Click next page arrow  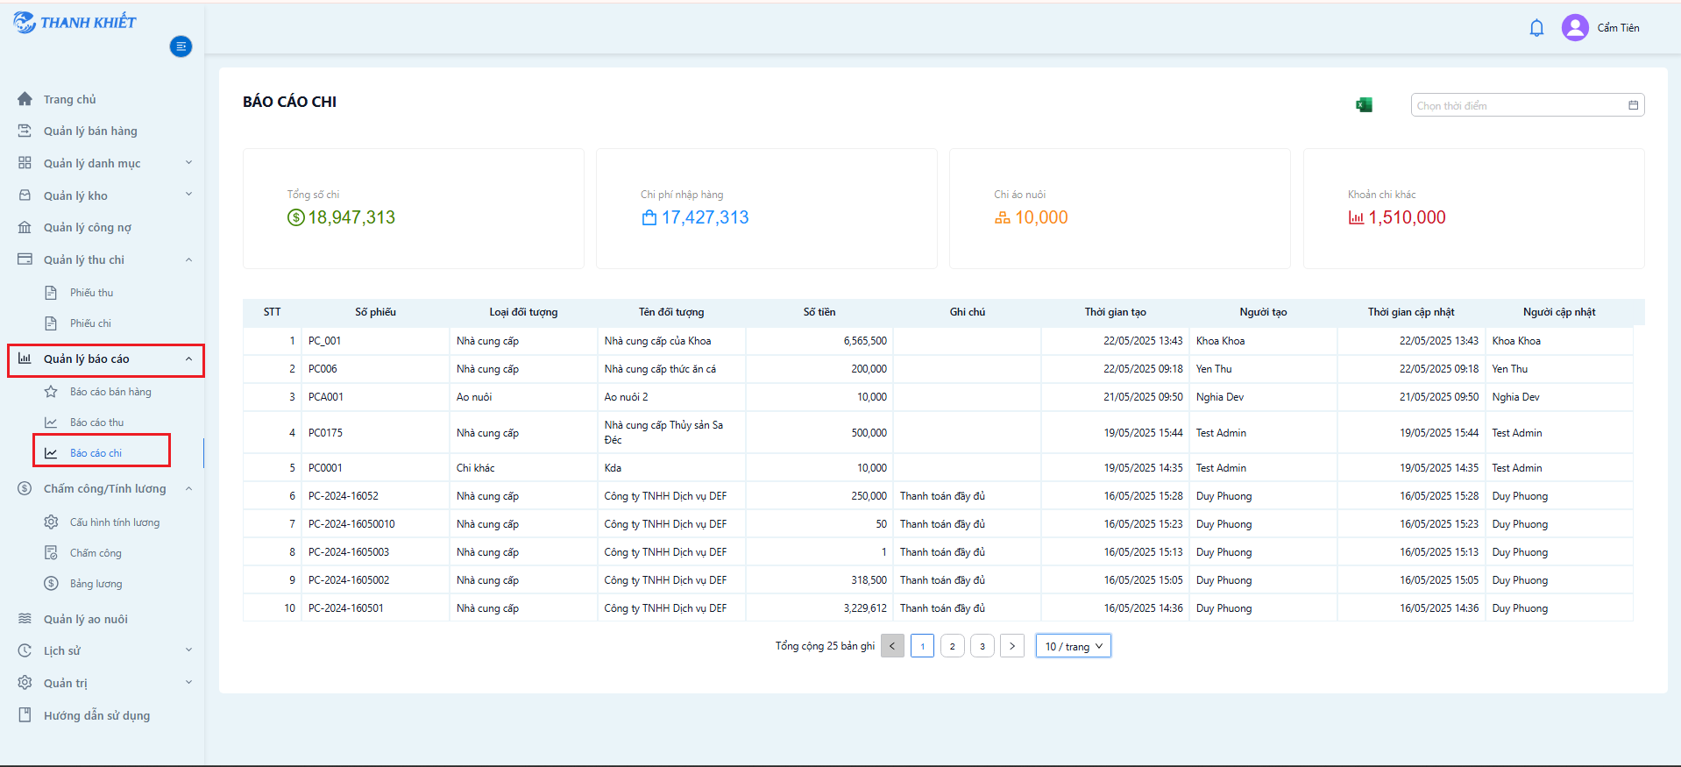point(1012,646)
